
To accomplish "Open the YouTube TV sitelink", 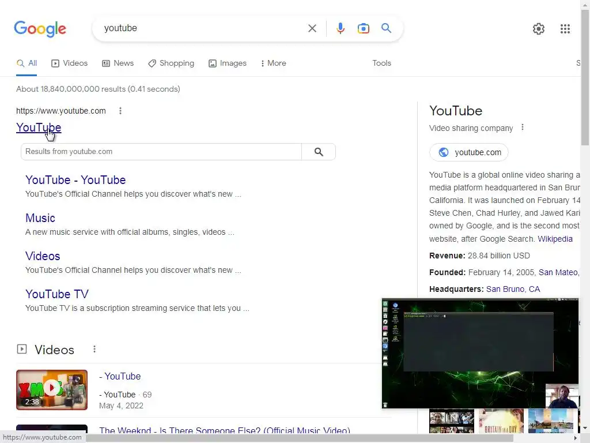I will [57, 294].
